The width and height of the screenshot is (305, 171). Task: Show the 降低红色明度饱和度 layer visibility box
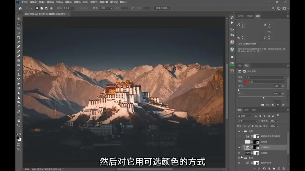(239, 136)
